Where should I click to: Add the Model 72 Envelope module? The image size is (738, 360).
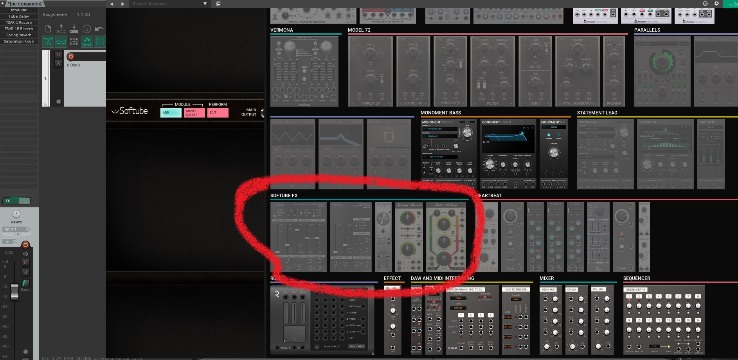pos(450,71)
